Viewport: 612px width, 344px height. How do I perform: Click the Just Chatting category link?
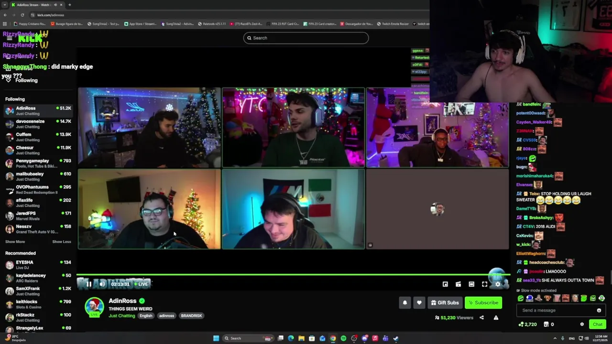click(x=122, y=316)
